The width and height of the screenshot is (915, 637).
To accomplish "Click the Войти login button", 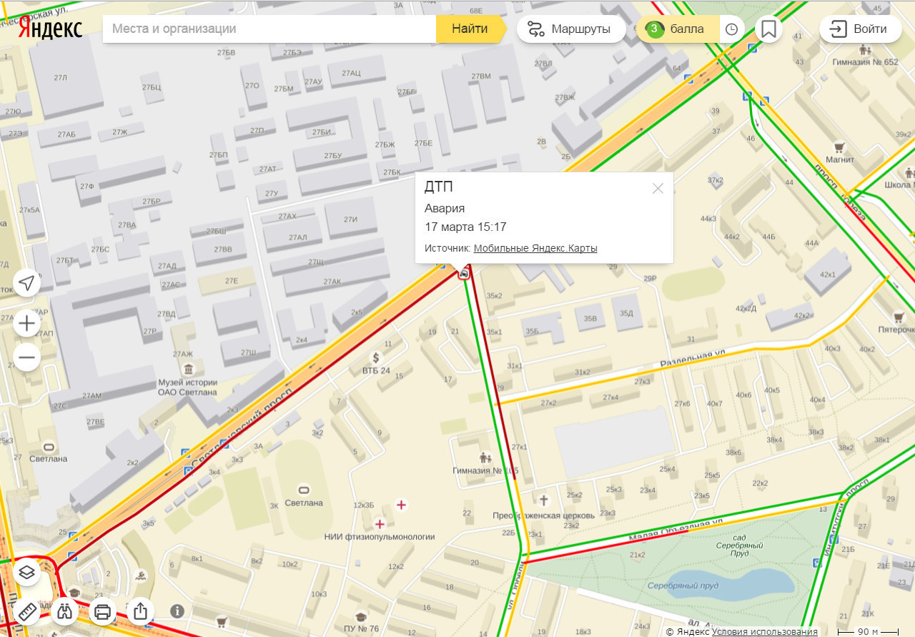I will point(860,29).
